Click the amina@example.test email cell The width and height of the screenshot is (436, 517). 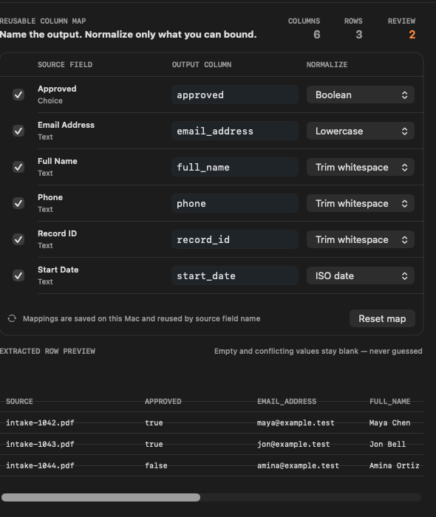pyautogui.click(x=298, y=465)
